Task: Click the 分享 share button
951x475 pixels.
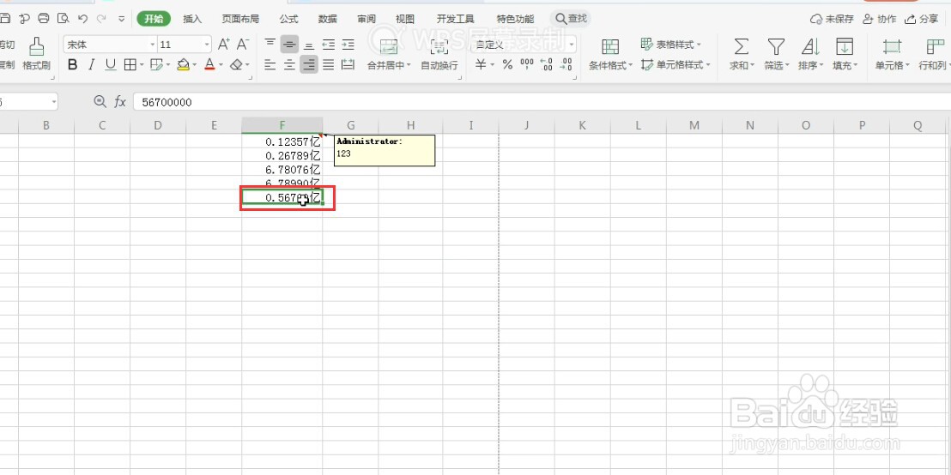Action: [921, 19]
